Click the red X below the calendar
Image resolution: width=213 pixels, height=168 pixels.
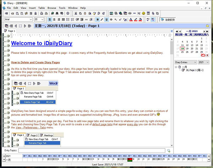tap(207, 55)
